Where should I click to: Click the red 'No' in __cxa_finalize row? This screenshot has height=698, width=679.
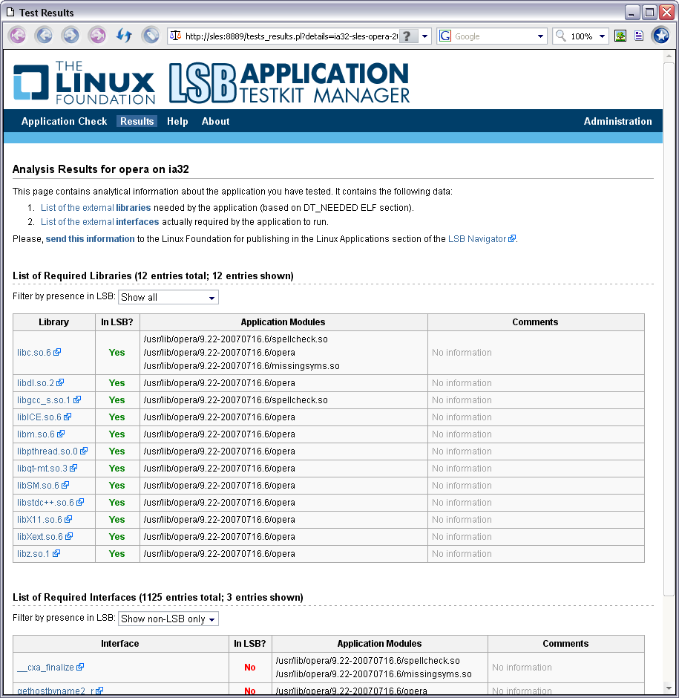(x=250, y=667)
